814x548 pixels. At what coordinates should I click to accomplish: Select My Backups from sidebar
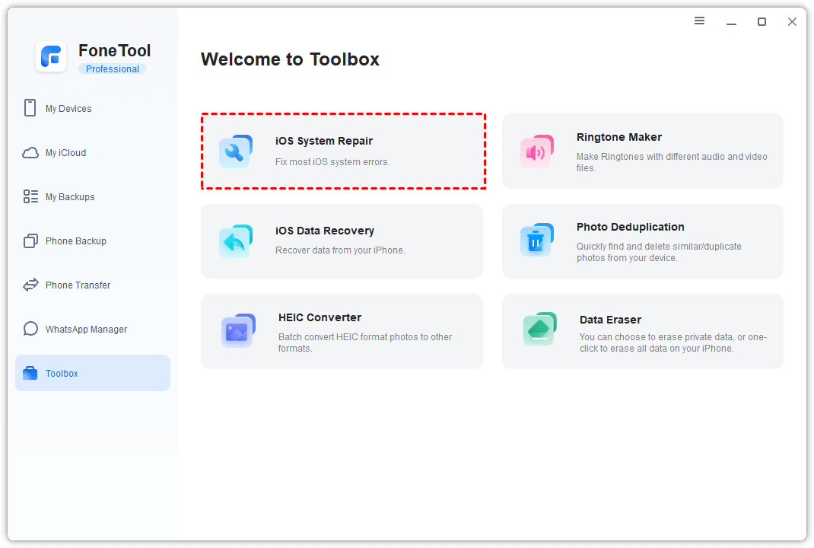point(70,197)
